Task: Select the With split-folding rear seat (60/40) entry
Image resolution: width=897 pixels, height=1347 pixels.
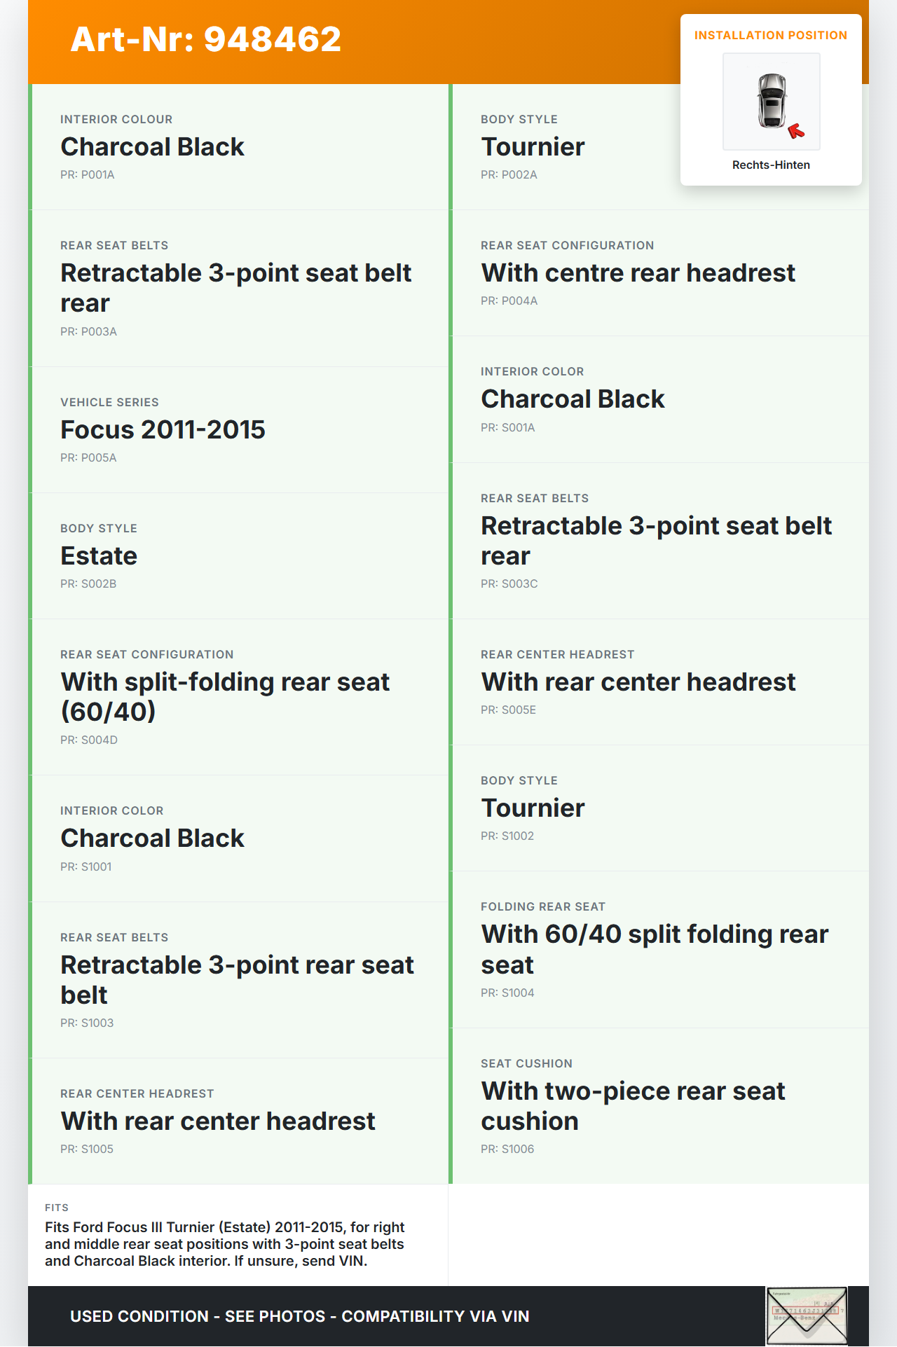Action: point(225,696)
